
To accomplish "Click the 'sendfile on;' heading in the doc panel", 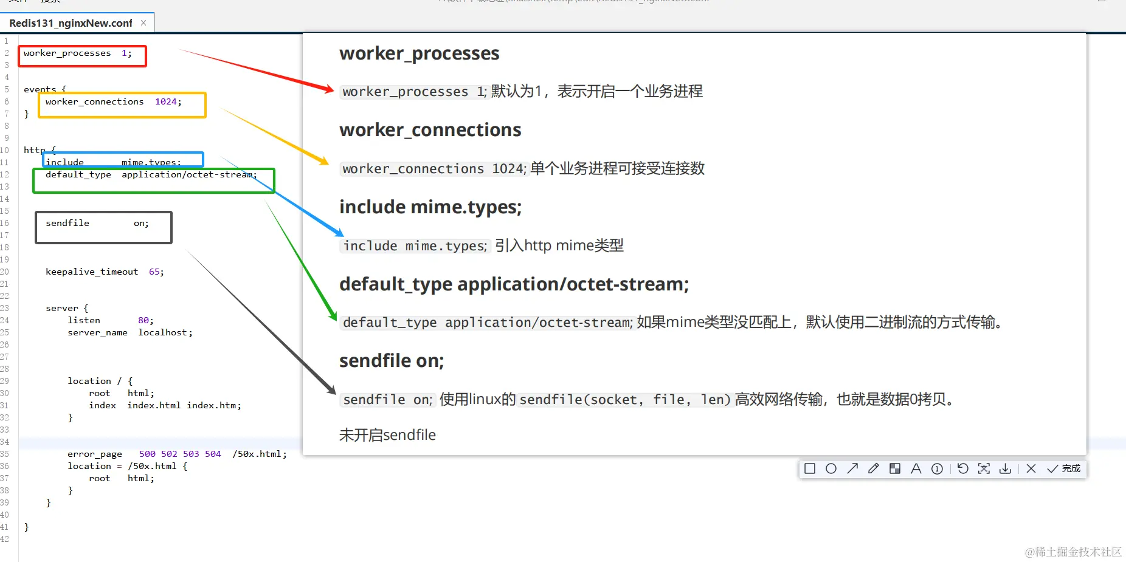I will pos(392,361).
